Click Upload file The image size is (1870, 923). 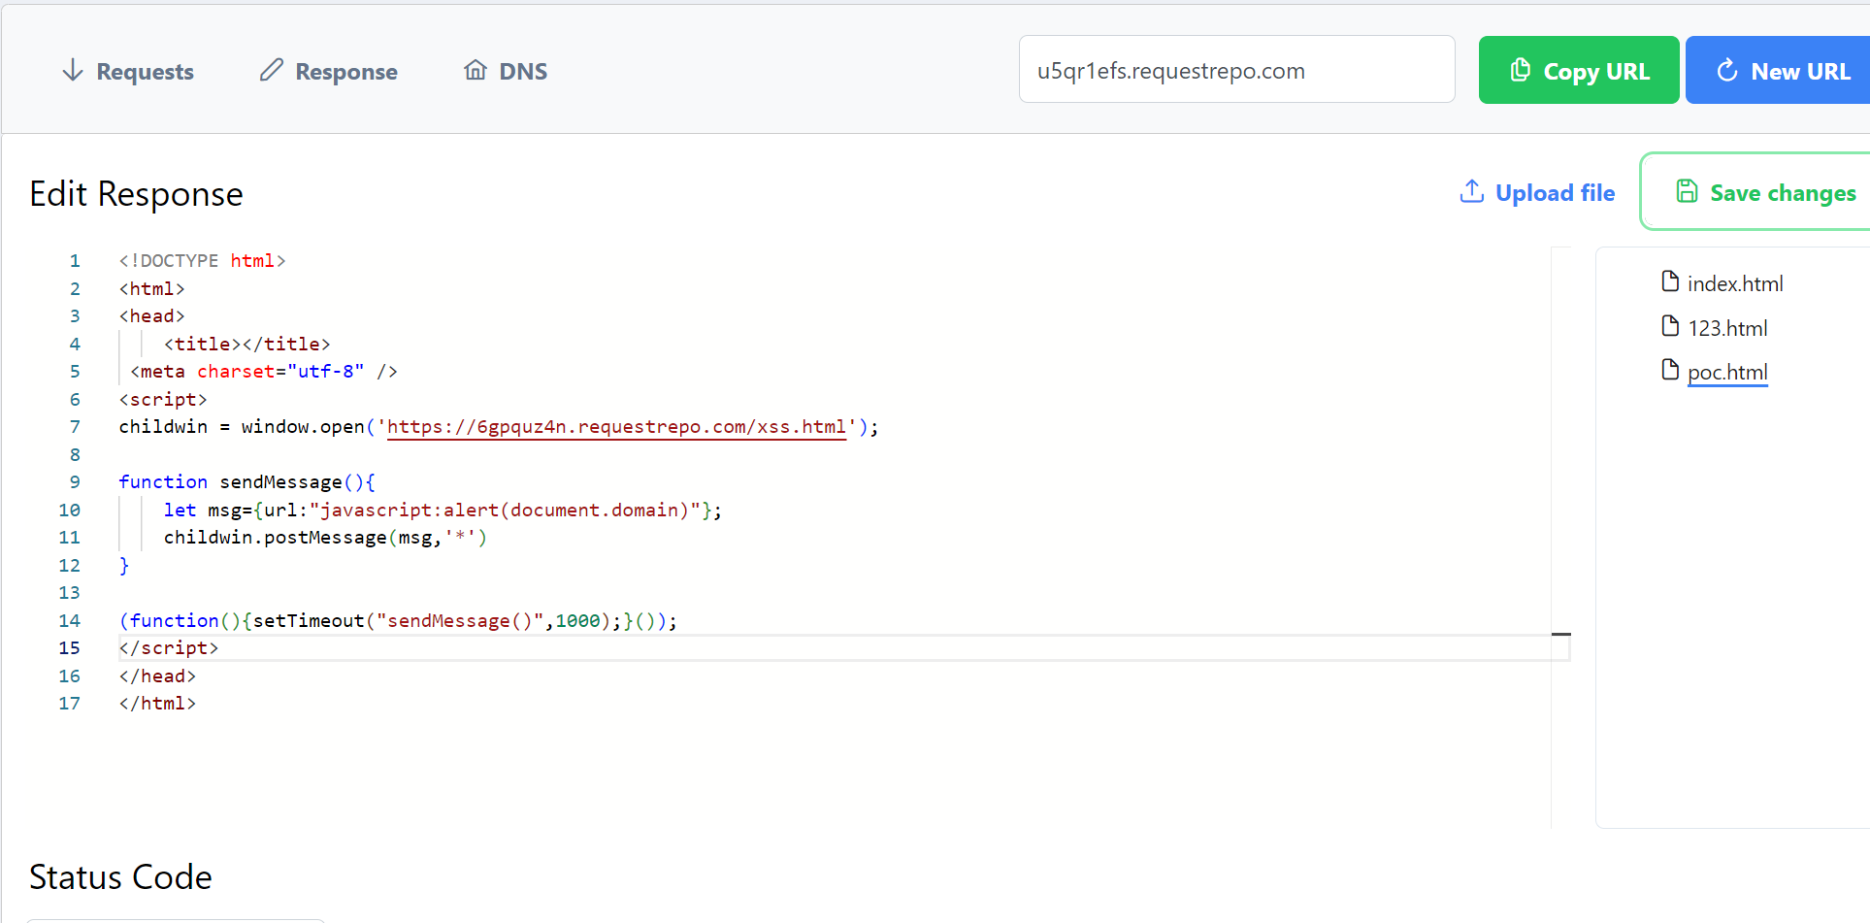tap(1537, 192)
